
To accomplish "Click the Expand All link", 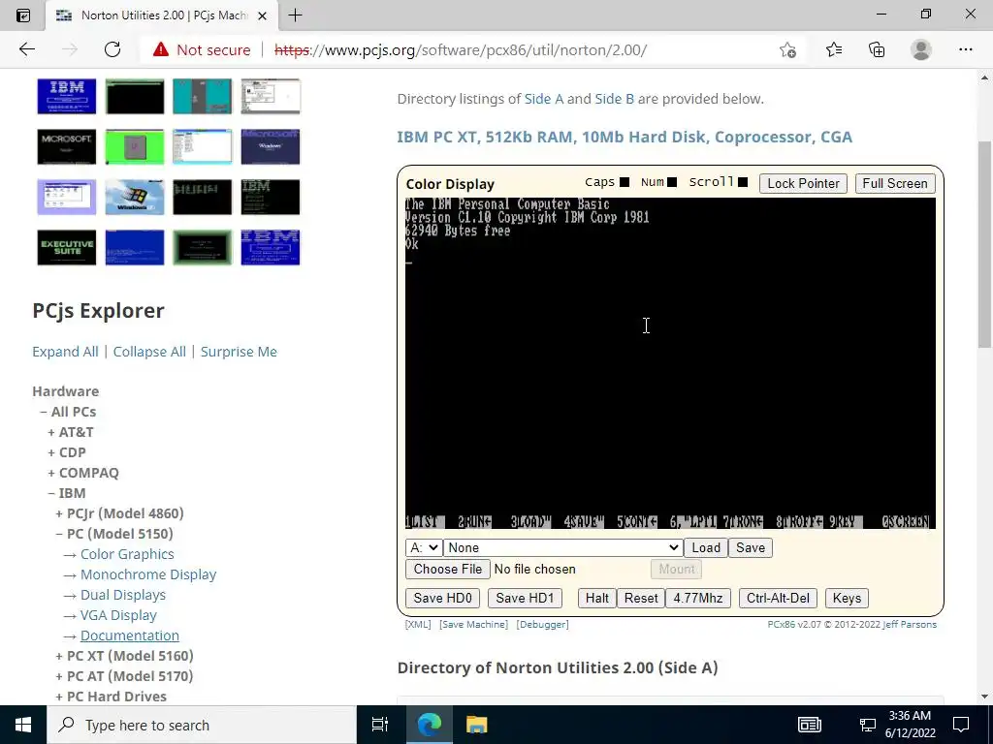I will click(x=65, y=352).
